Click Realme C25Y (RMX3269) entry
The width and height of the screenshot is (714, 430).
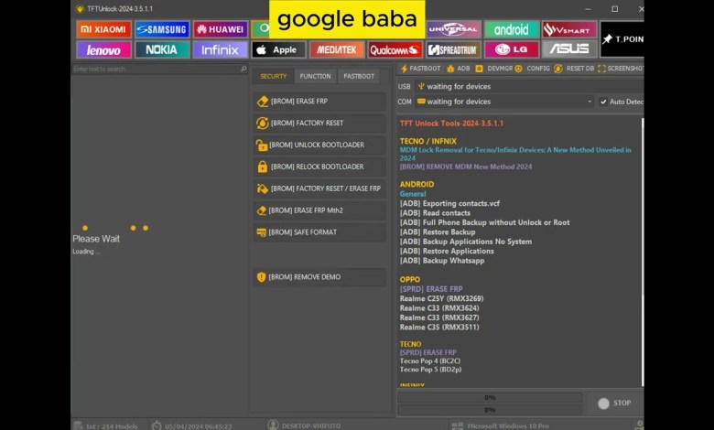(442, 298)
